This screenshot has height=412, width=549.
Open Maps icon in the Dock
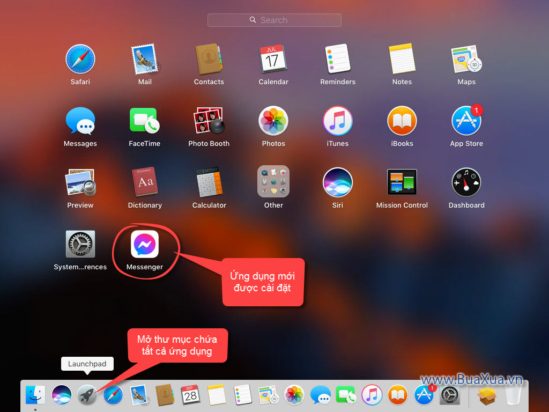pyautogui.click(x=268, y=395)
